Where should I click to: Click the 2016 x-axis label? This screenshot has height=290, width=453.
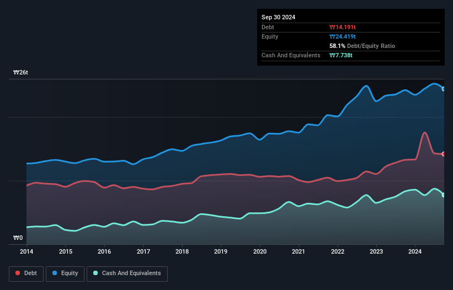104,251
